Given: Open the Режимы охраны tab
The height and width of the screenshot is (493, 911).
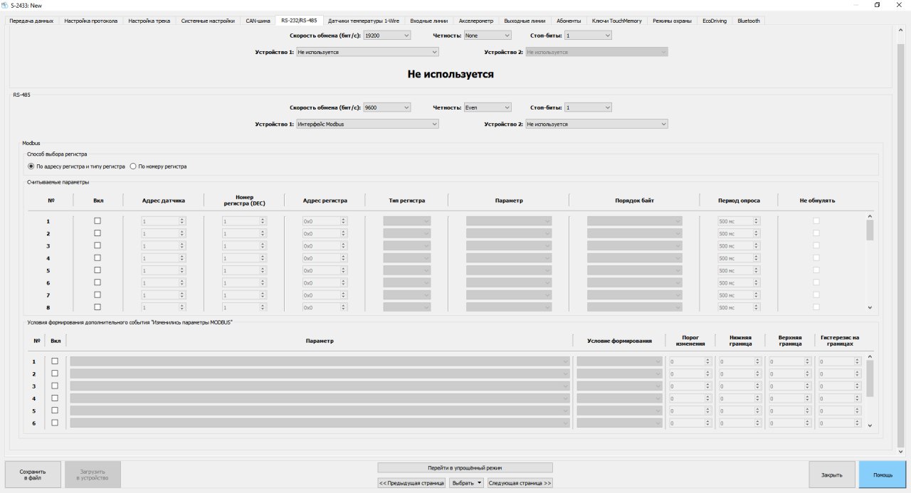Looking at the screenshot, I should tap(671, 21).
